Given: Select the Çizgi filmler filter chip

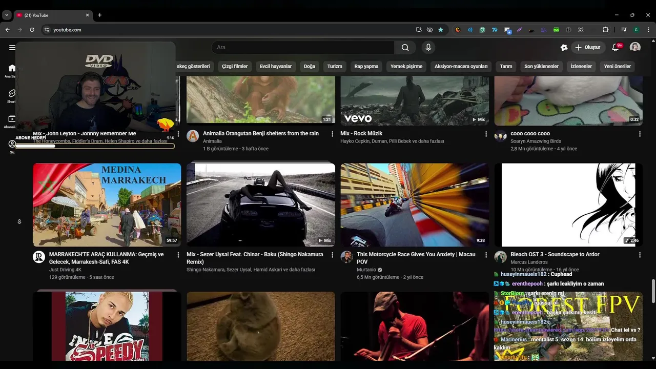Looking at the screenshot, I should point(235,66).
